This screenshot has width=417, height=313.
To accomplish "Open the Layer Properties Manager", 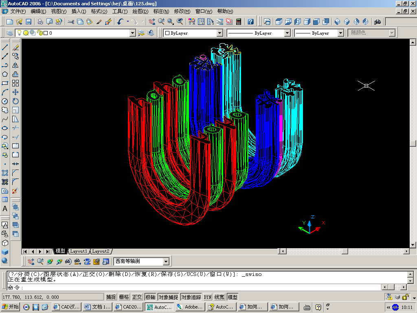I will 10,33.
